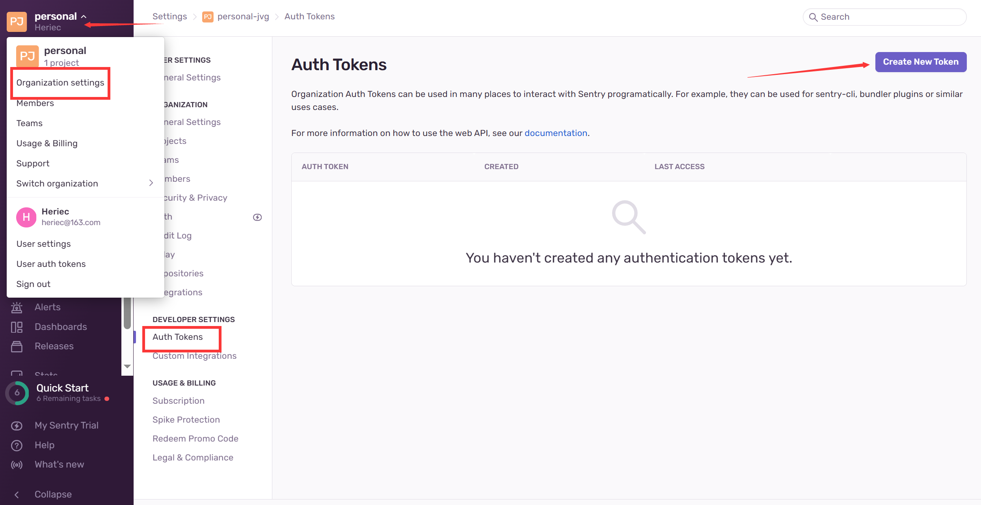Choose Sign out from the menu
Viewport: 981px width, 505px height.
34,284
